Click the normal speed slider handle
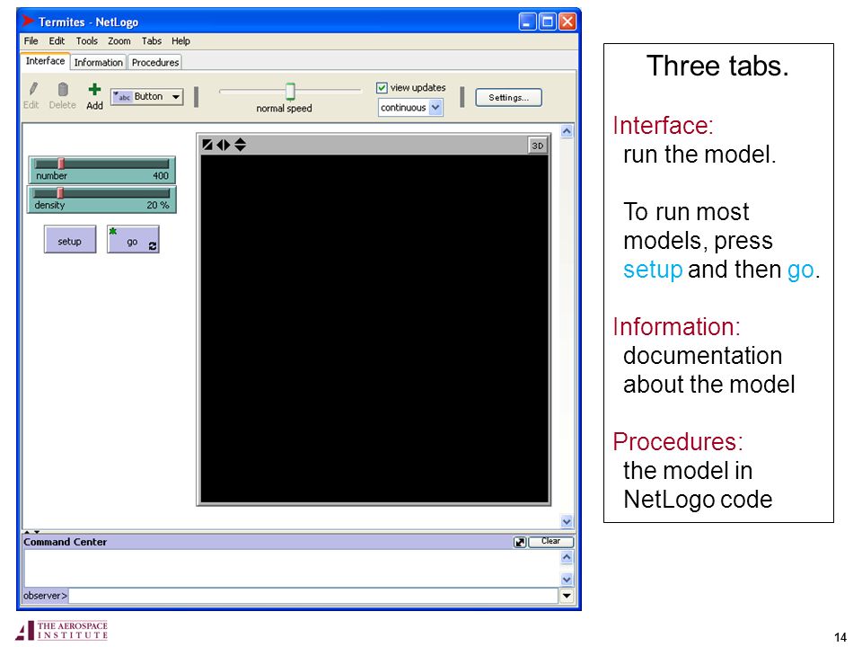The width and height of the screenshot is (862, 647). coord(290,91)
